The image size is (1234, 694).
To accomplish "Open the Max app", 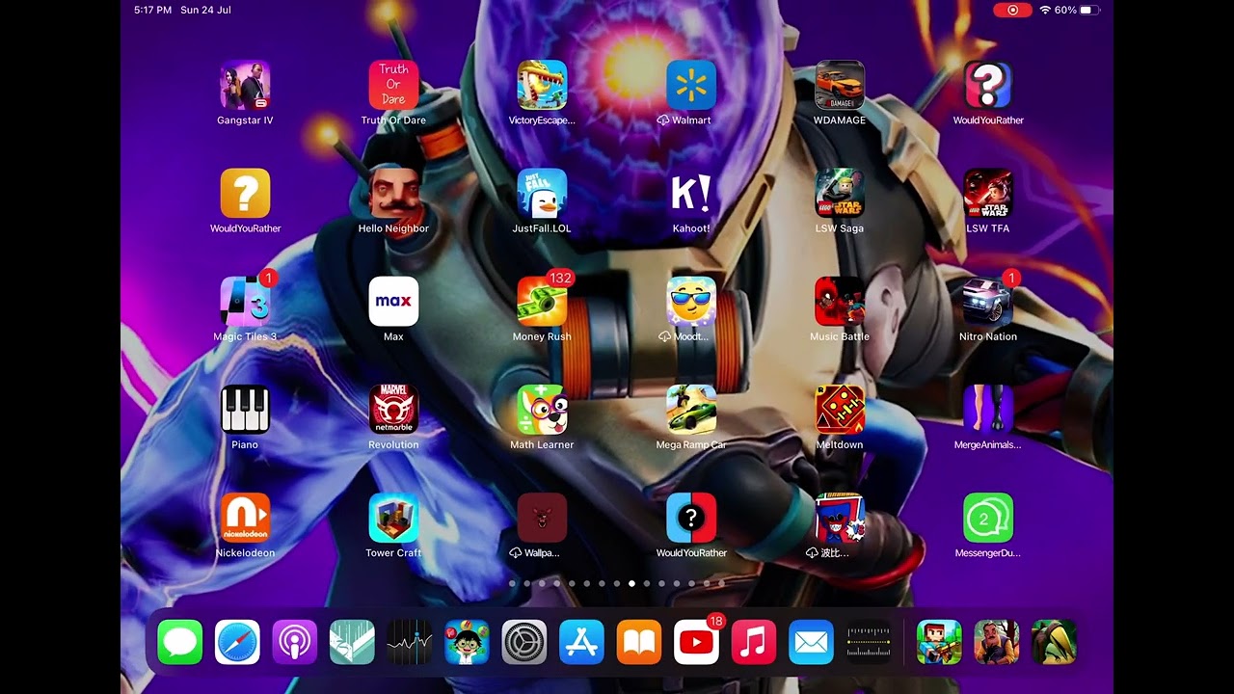I will [x=393, y=301].
